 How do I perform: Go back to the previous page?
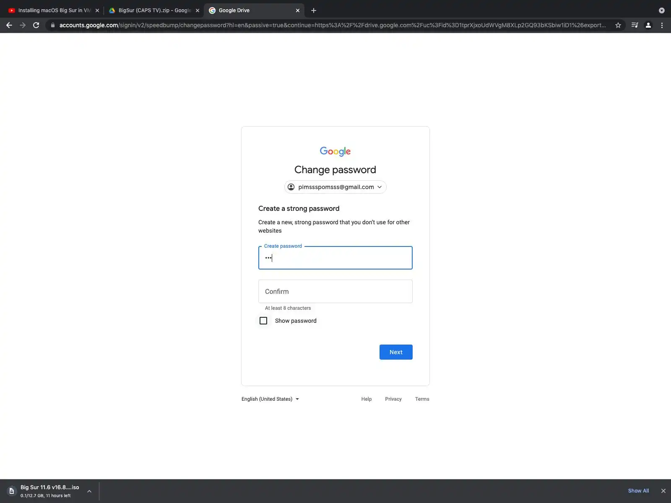(x=9, y=25)
